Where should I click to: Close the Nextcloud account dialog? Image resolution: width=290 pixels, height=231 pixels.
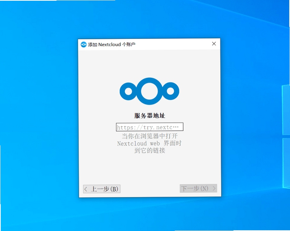(x=214, y=44)
